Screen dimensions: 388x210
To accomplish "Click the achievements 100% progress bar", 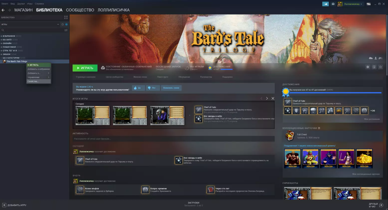I will pyautogui.click(x=335, y=93).
